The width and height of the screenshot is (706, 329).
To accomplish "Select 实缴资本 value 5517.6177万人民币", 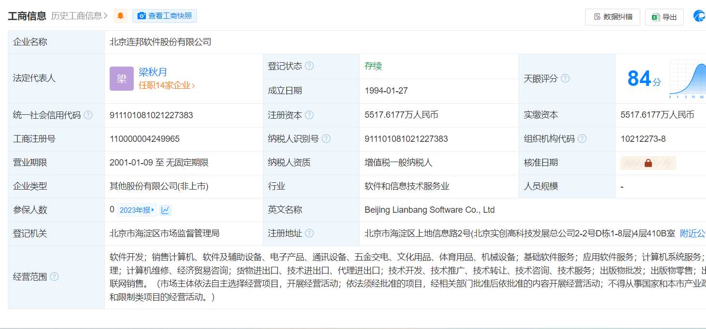I will click(657, 115).
